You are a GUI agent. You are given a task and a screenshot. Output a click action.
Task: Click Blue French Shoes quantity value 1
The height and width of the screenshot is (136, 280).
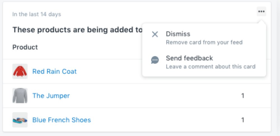pos(243,120)
